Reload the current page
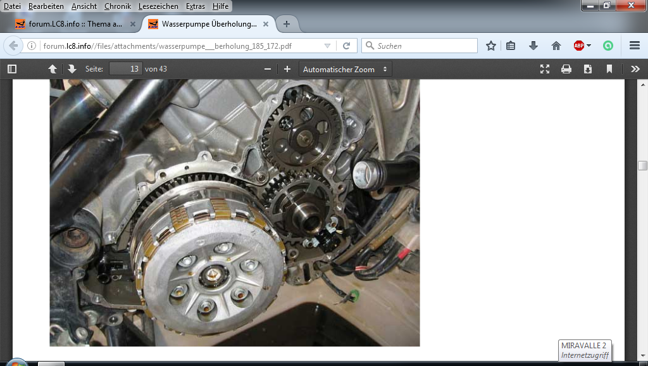This screenshot has height=366, width=648. 346,46
